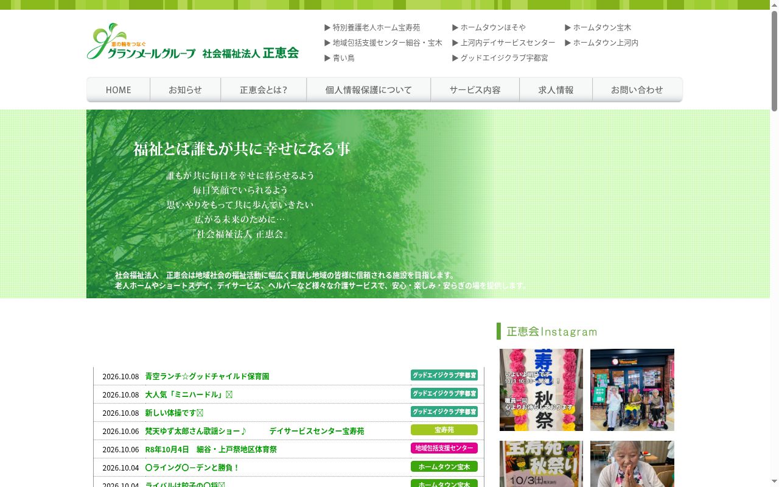The width and height of the screenshot is (779, 487).
Task: Open the ホームタウンほそや link
Action: click(489, 27)
